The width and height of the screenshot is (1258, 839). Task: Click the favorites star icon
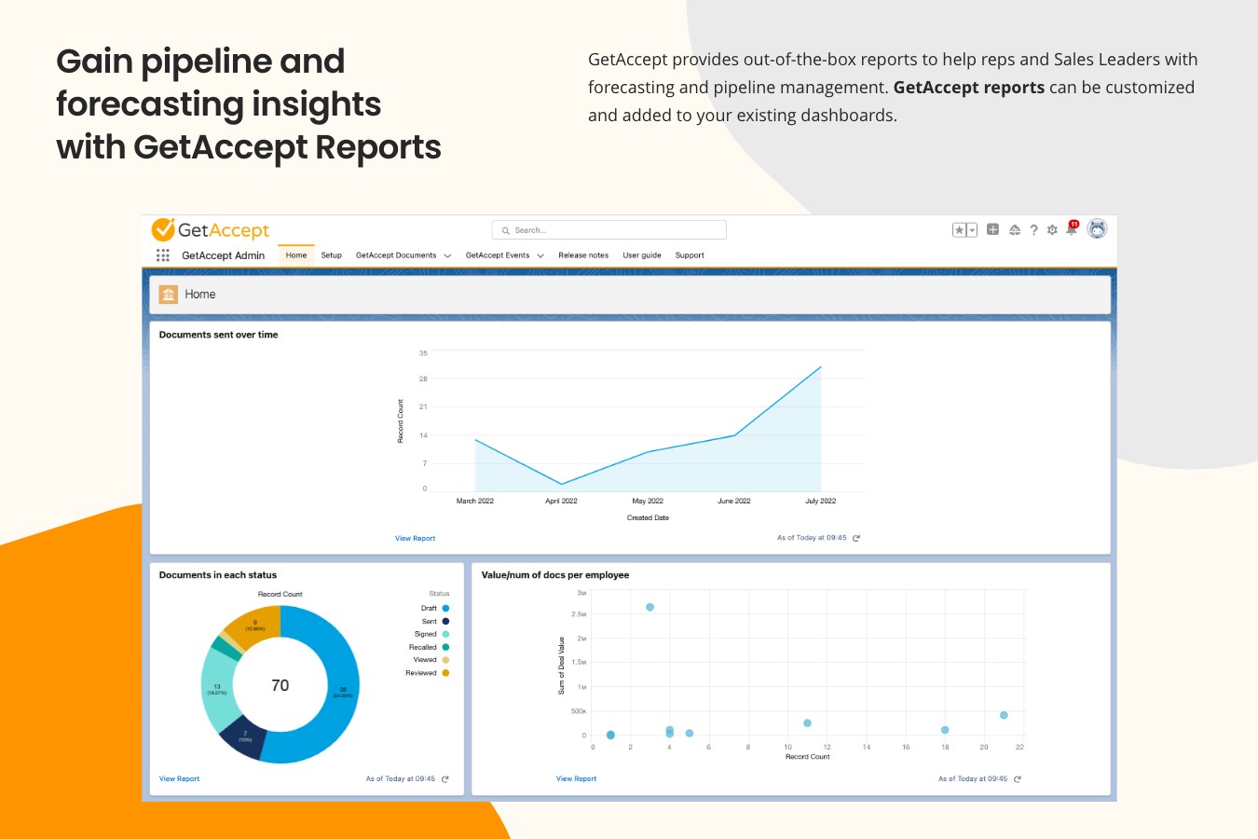coord(959,228)
